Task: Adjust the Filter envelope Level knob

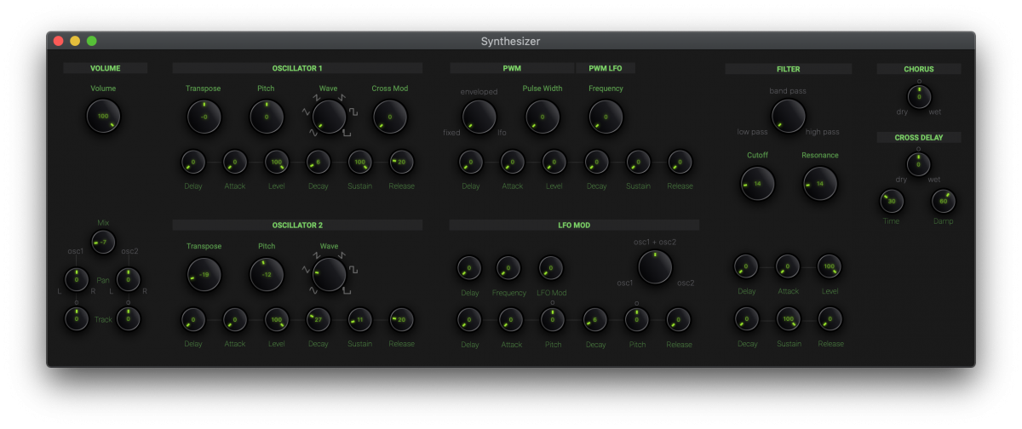Action: [x=830, y=266]
